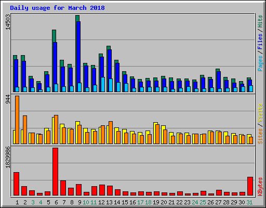Click day 25 on the x-axis
The width and height of the screenshot is (266, 208).
(x=203, y=202)
